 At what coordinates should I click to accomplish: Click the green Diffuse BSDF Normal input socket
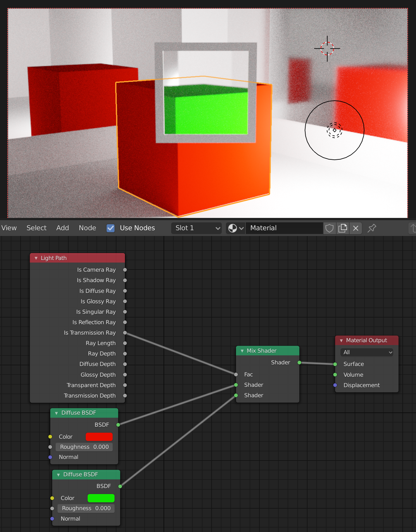pos(52,519)
